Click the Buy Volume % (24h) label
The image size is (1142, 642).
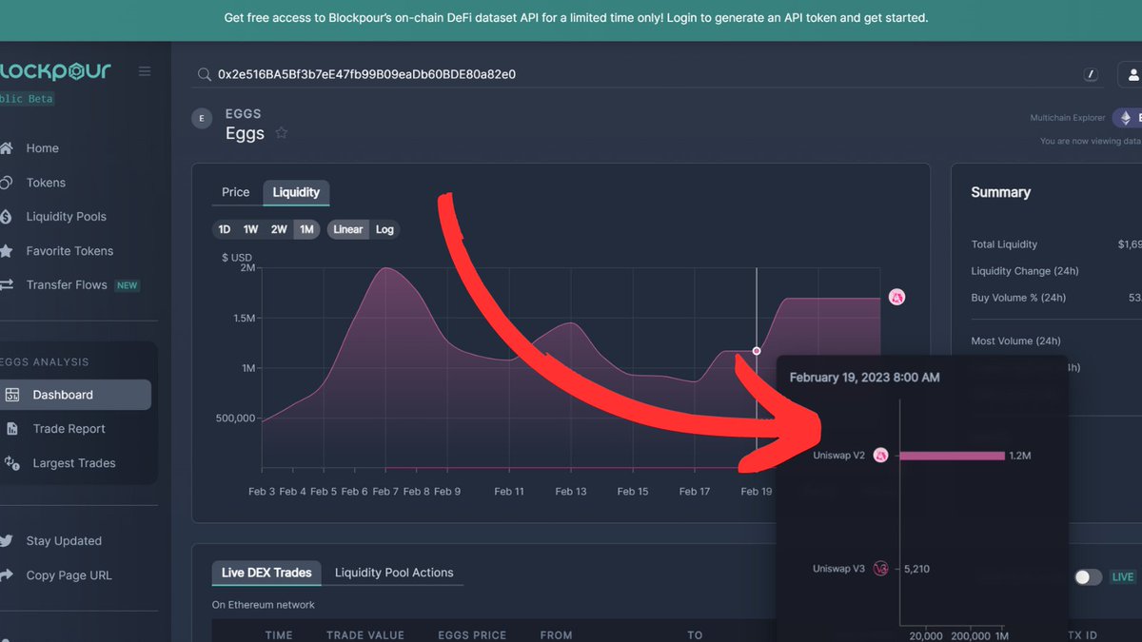(x=1018, y=298)
